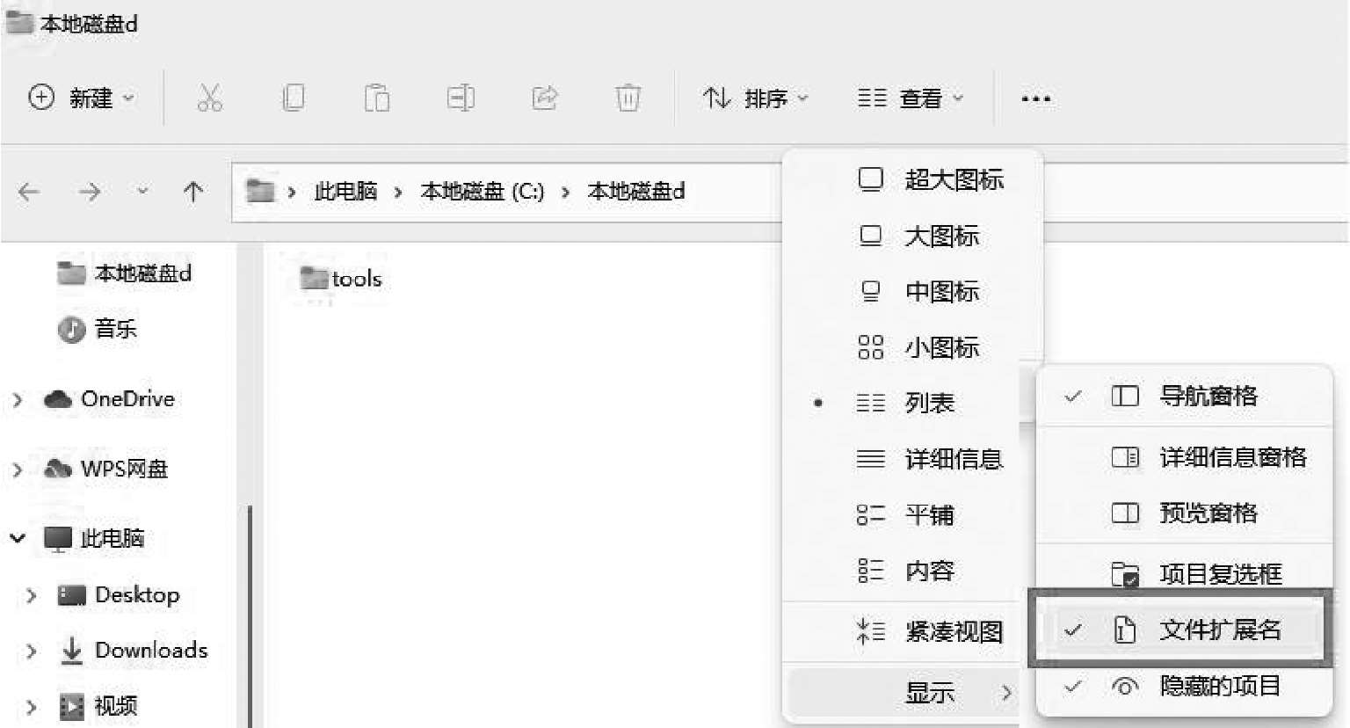Open the 新建 new item dropdown

pos(82,98)
